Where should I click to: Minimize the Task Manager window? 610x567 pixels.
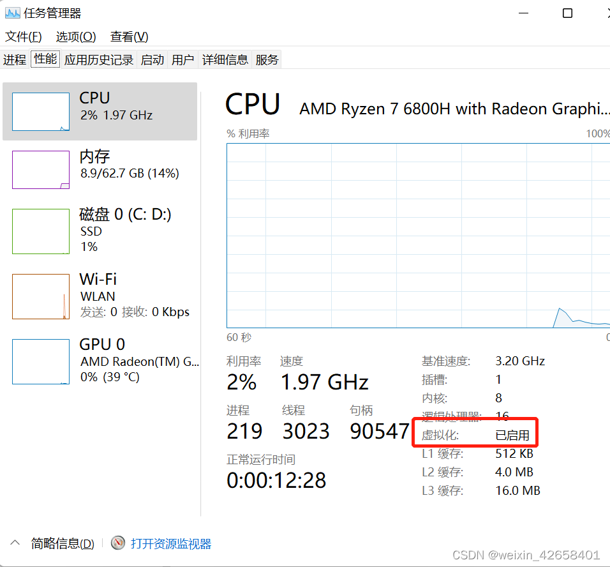524,13
